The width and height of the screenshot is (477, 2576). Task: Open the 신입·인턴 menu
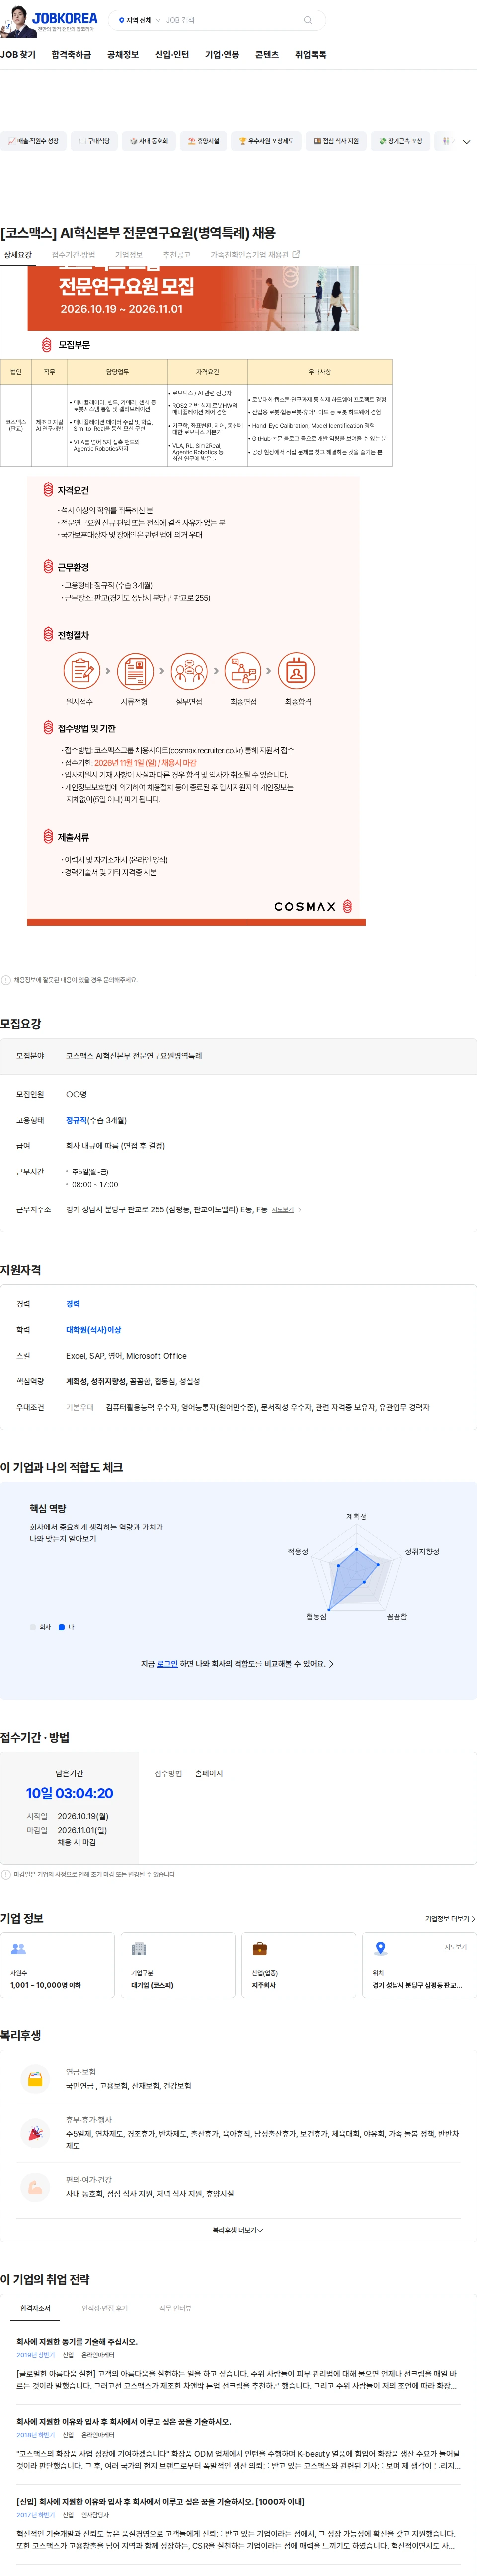(172, 55)
